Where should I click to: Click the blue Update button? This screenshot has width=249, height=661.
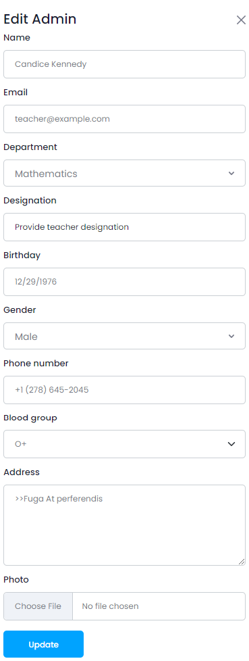coord(43,644)
